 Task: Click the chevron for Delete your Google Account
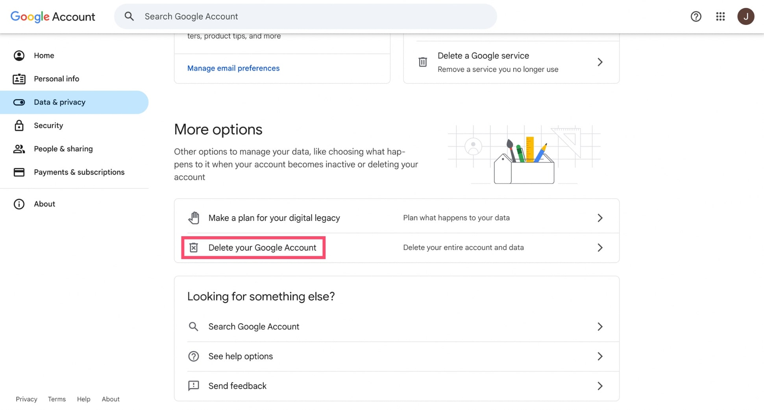pos(599,248)
